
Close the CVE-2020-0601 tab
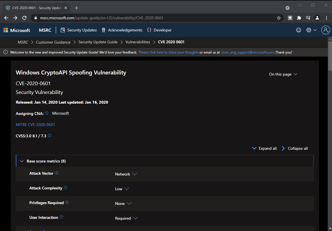pyautogui.click(x=66, y=8)
